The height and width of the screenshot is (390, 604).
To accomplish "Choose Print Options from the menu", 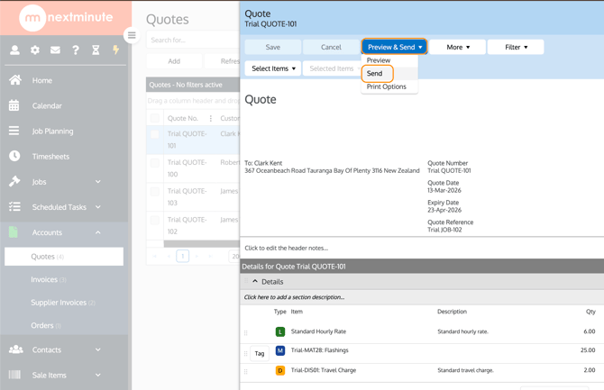I will coord(387,87).
